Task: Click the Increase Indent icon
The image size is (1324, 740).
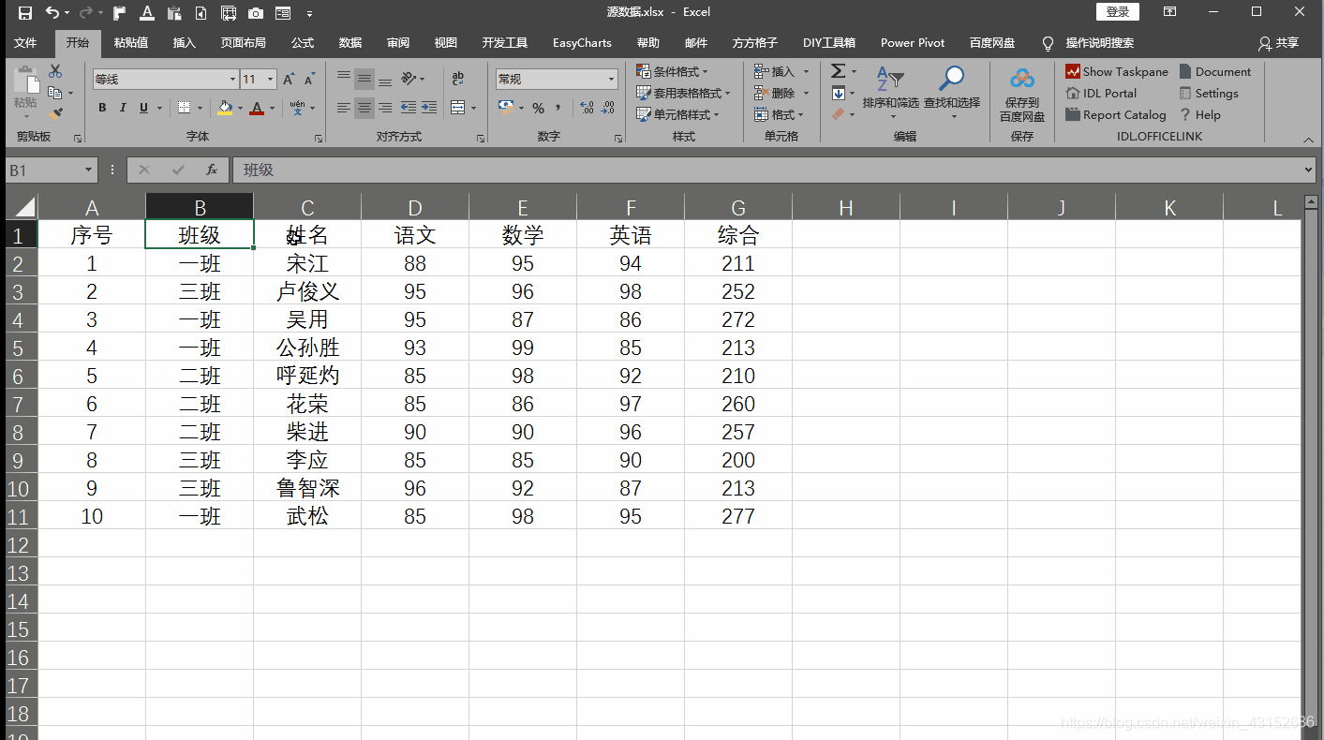Action: pyautogui.click(x=429, y=108)
